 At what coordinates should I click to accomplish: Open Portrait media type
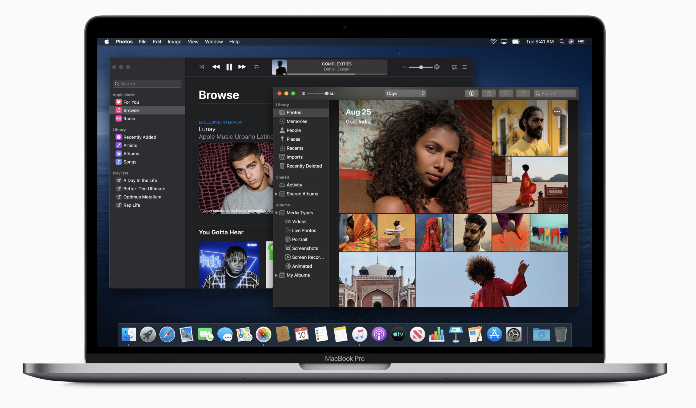[x=301, y=239]
